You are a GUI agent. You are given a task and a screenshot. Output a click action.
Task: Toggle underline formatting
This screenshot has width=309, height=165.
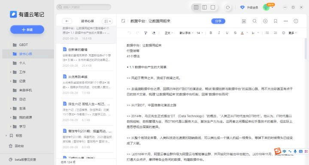(x=227, y=33)
